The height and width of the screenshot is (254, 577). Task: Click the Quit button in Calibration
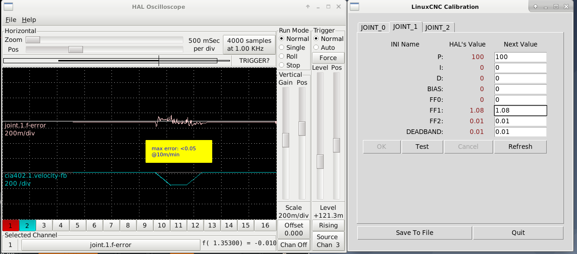518,233
